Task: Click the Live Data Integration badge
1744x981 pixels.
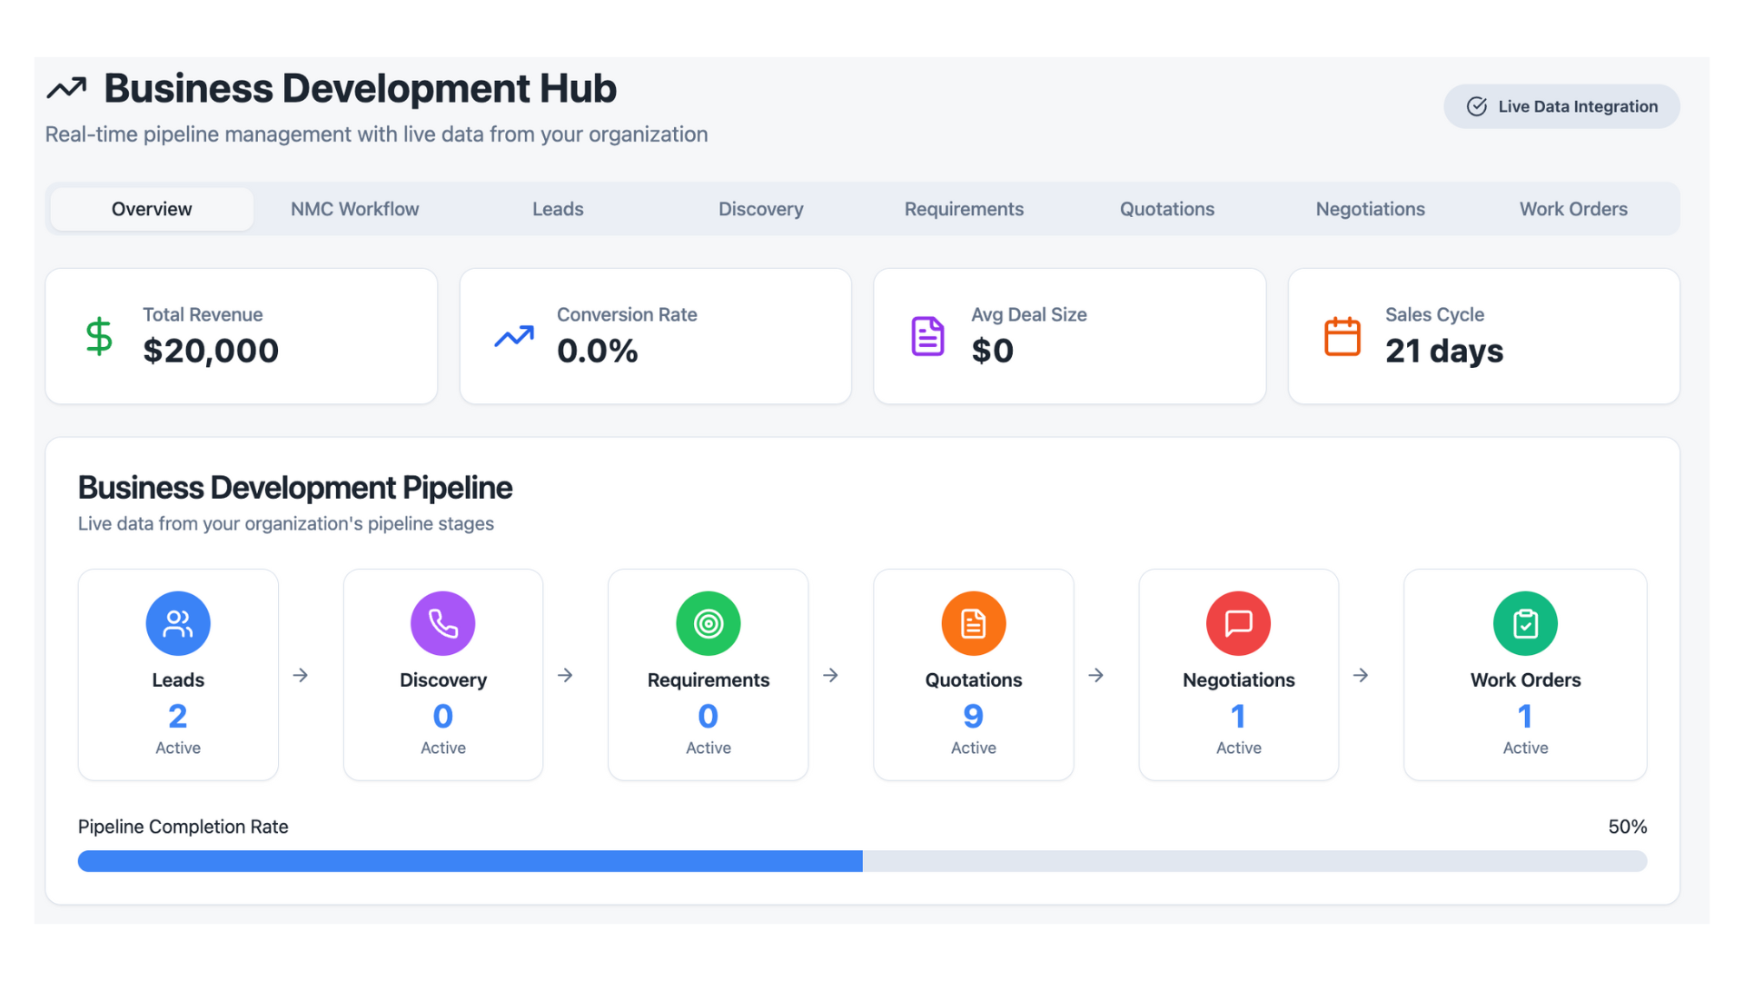Action: click(x=1561, y=106)
